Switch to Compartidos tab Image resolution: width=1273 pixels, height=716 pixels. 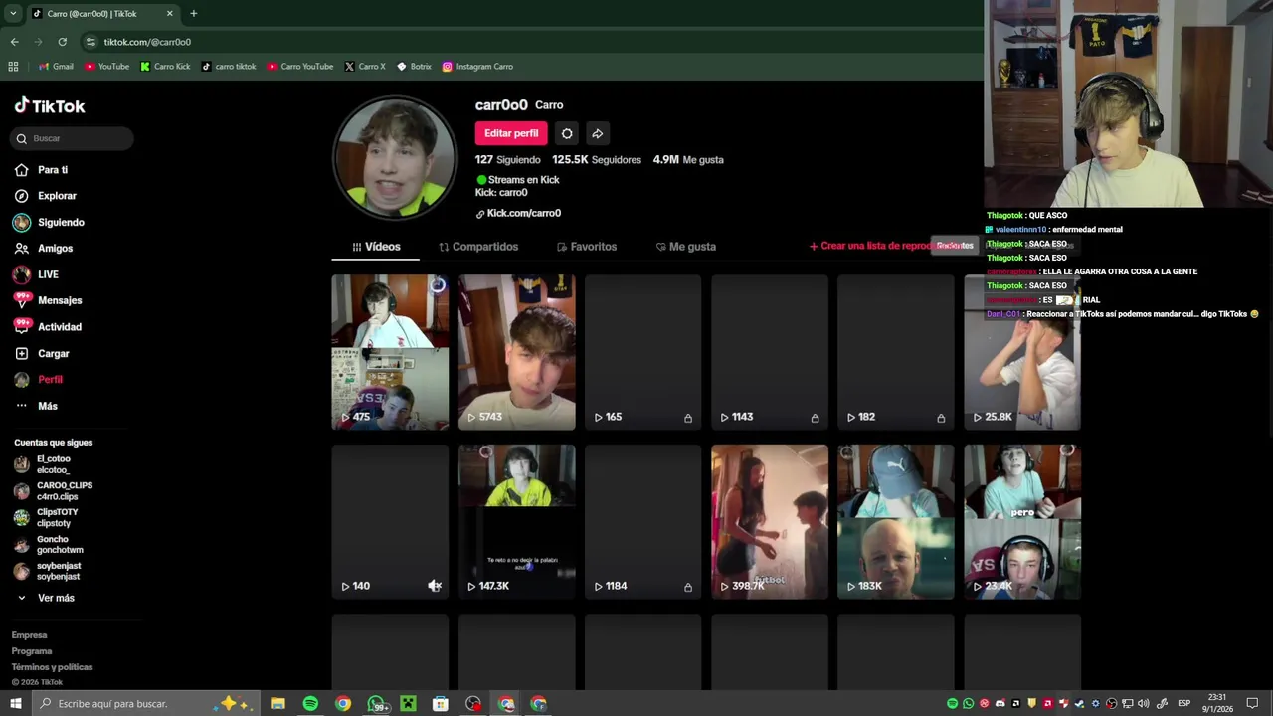click(x=478, y=247)
